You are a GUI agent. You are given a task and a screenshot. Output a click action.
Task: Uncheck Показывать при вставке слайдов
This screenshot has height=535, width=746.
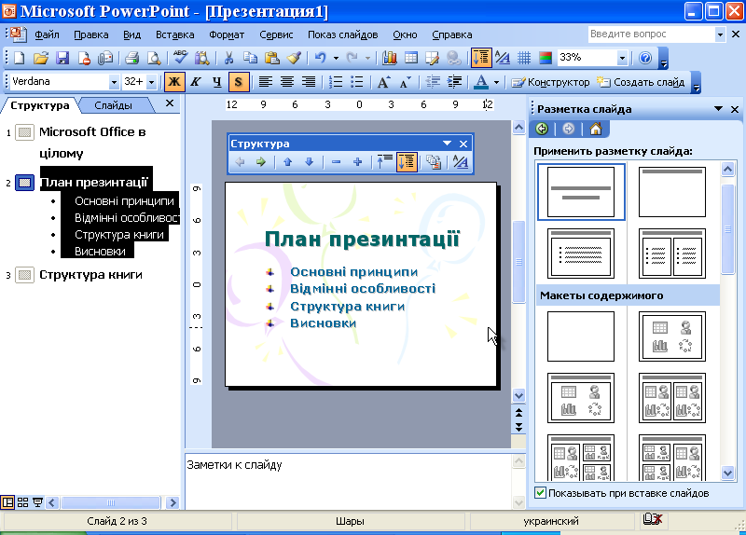point(540,493)
